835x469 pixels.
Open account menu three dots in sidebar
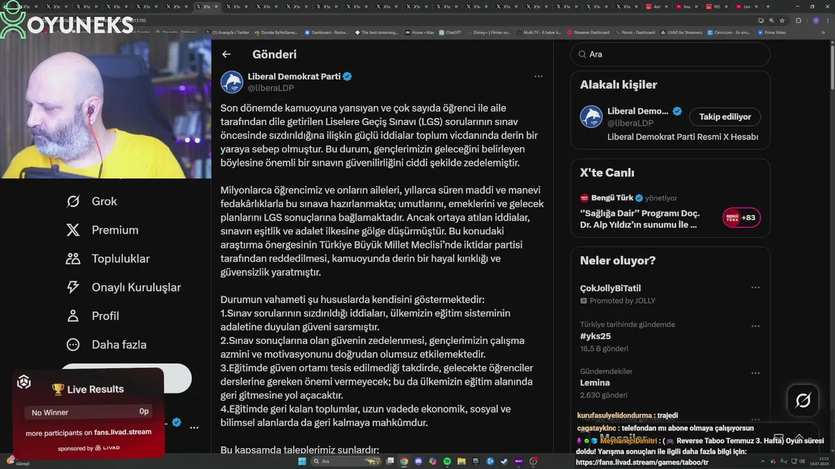[x=194, y=428]
